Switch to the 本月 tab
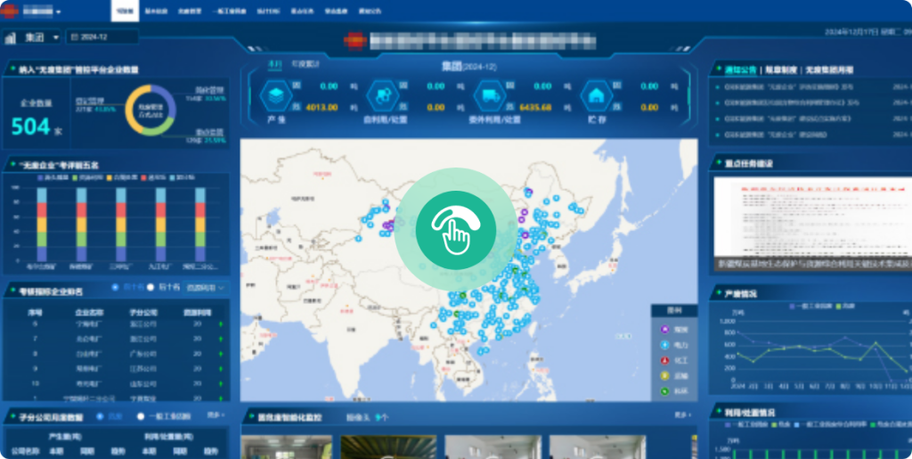Screen dimensions: 912x459 (275, 64)
